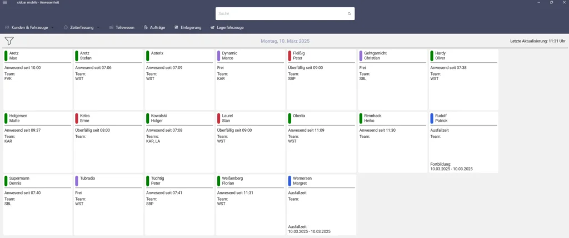Click the date heading Montag, 10. März 2025
Viewport: 569px width, 238px height.
click(x=285, y=41)
